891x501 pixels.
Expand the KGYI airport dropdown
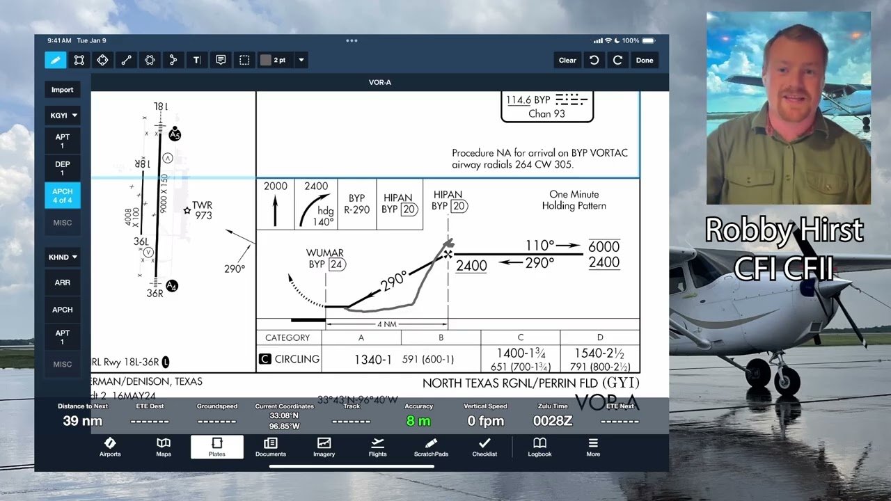pos(63,116)
